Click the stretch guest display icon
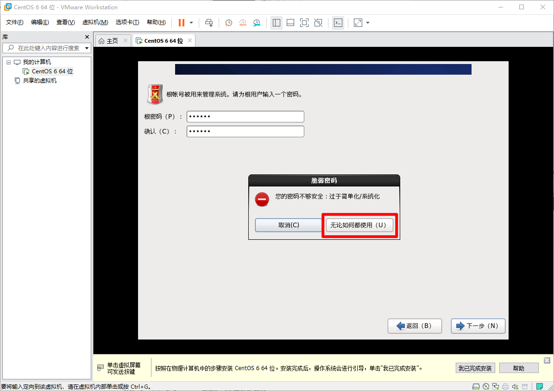The height and width of the screenshot is (391, 554). click(358, 23)
